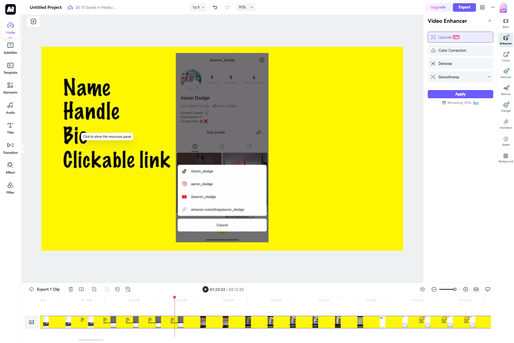Open the Template panel
This screenshot has height=343, width=514.
coord(10,68)
